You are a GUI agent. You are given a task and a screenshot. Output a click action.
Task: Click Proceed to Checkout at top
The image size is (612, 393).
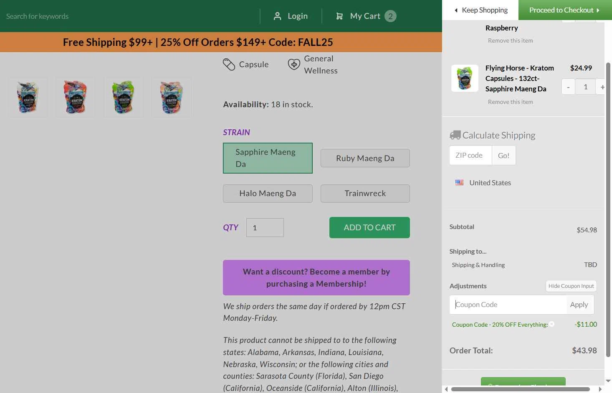click(565, 10)
